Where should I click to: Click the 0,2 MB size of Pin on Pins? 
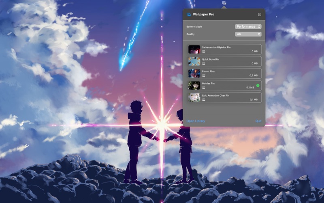[x=254, y=76]
